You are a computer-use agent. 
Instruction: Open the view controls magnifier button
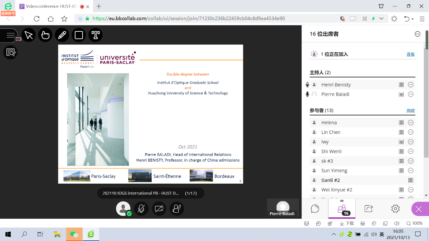tap(10, 52)
